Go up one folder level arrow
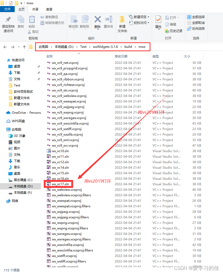The image size is (223, 273). point(24,47)
